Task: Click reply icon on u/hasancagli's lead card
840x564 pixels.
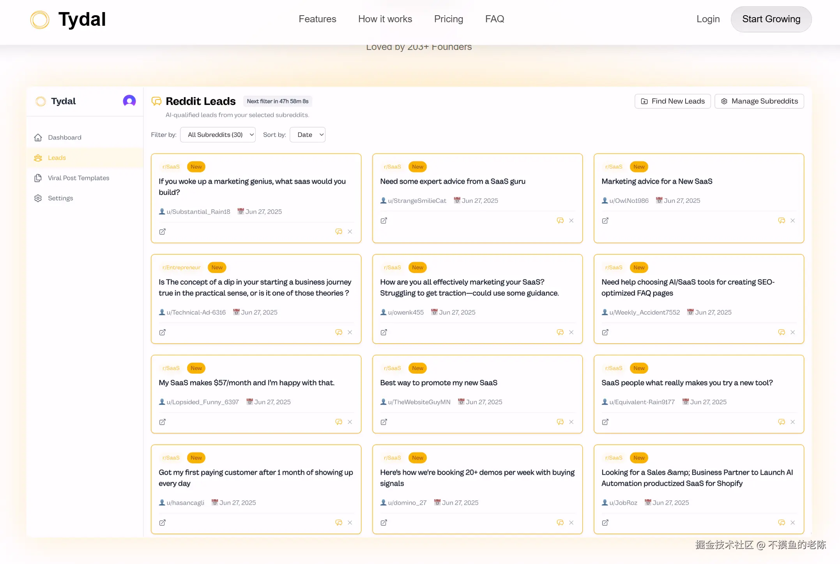Action: pos(339,523)
